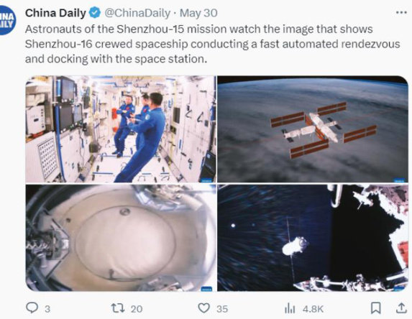Click the 4.8K views count
The width and height of the screenshot is (412, 319).
pyautogui.click(x=313, y=309)
